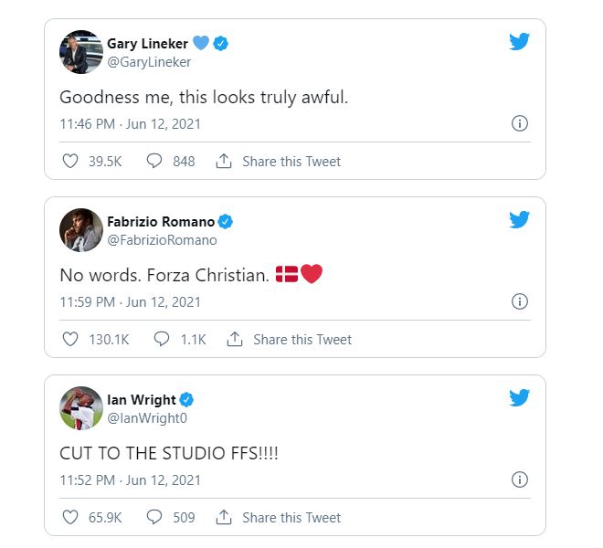This screenshot has height=548, width=603.
Task: Open replies on Fabrizio Romano's tweet
Action: click(162, 340)
